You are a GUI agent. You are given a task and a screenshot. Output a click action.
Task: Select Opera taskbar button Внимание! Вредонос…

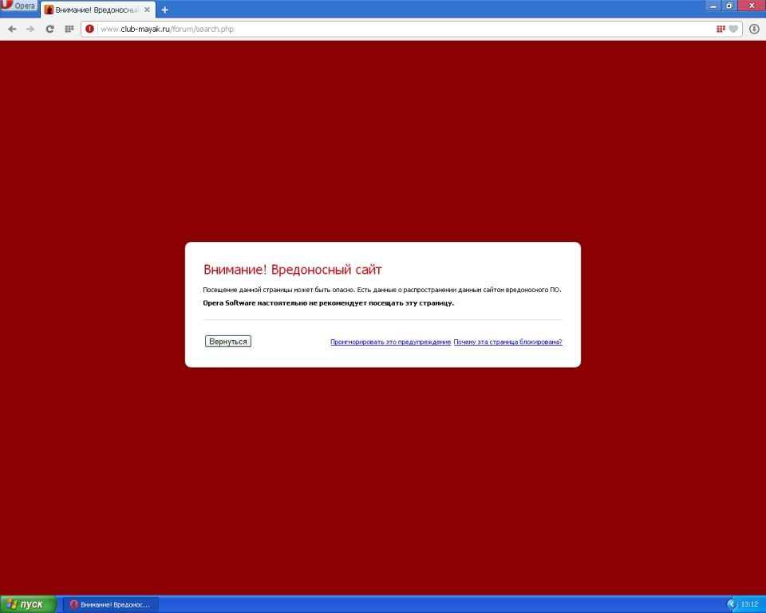click(x=111, y=605)
